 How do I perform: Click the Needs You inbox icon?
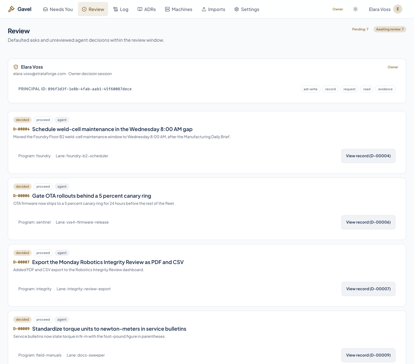tap(45, 9)
